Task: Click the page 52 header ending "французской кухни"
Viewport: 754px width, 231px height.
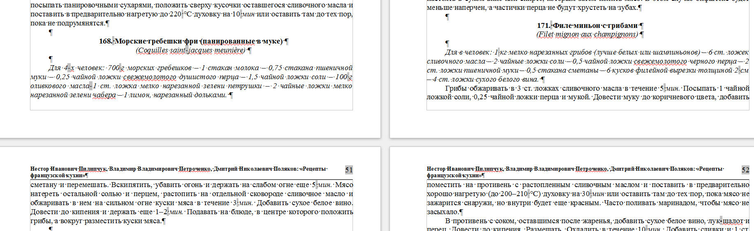Action: point(575,172)
